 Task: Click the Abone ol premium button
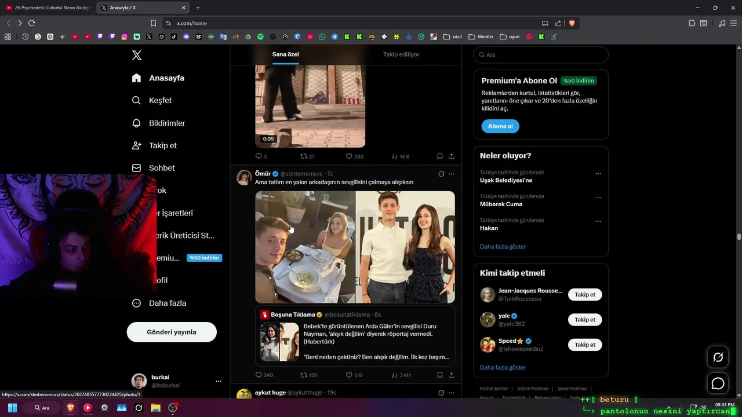pyautogui.click(x=500, y=126)
